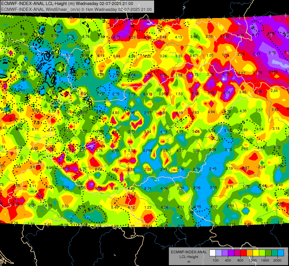Click the wind shear value '9.89'
Image resolution: width=289 pixels, height=266 pixels.
pos(24,34)
